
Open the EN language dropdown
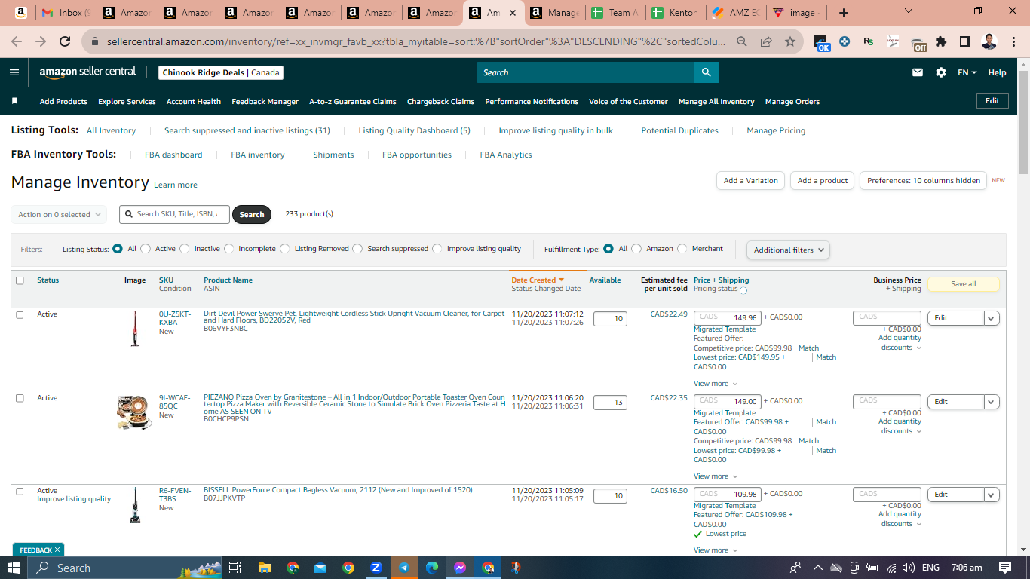point(967,72)
